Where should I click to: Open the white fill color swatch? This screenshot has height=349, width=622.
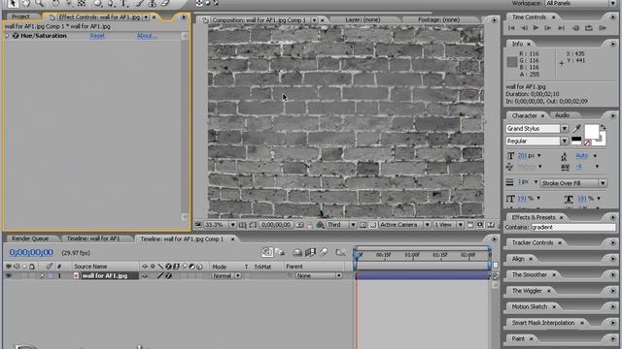tap(592, 132)
